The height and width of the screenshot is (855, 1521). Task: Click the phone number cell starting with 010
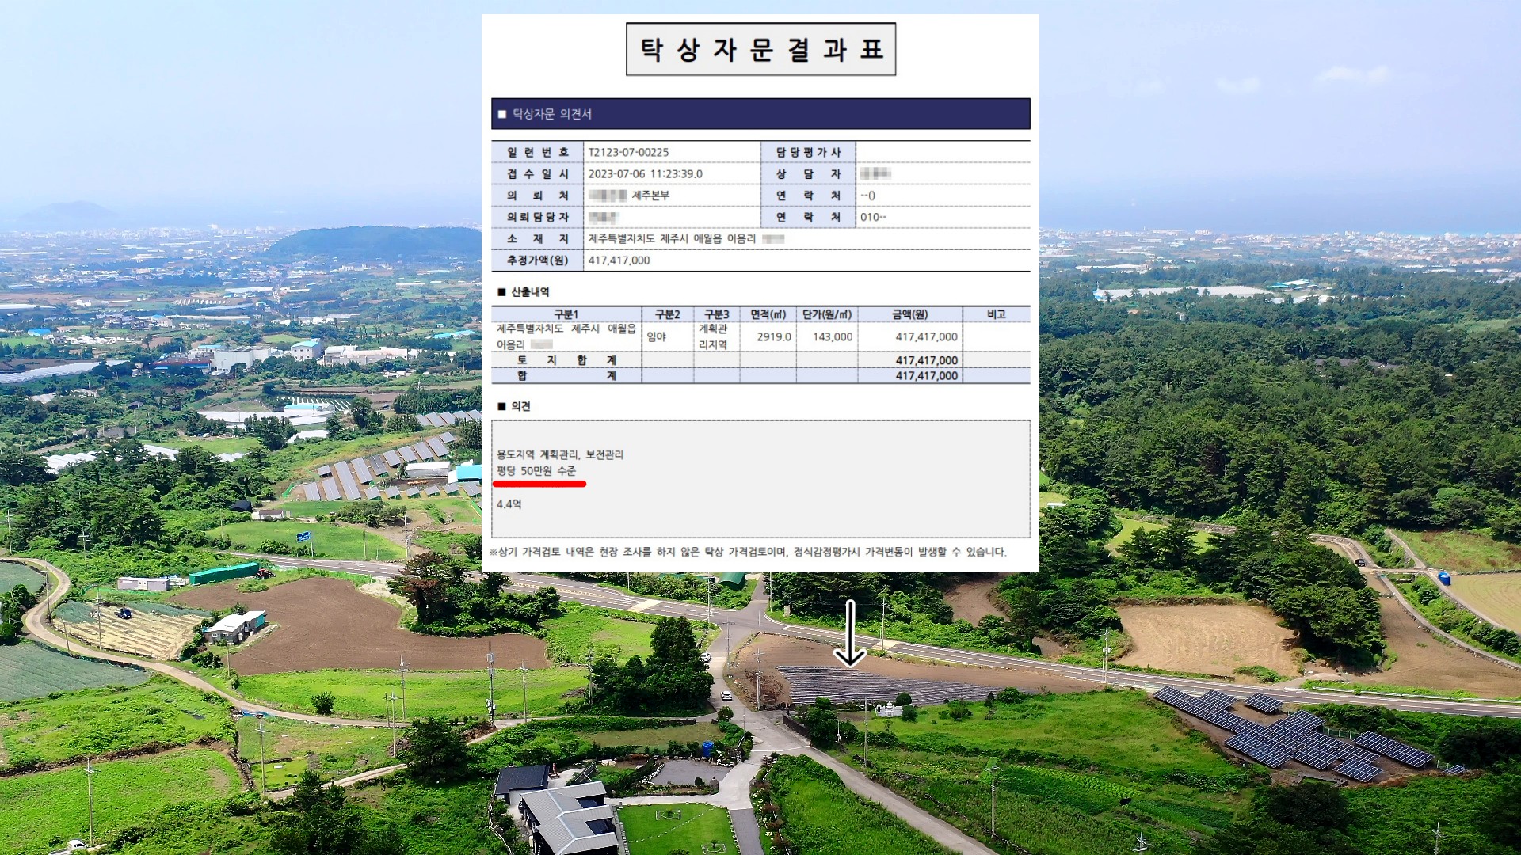[x=873, y=217]
